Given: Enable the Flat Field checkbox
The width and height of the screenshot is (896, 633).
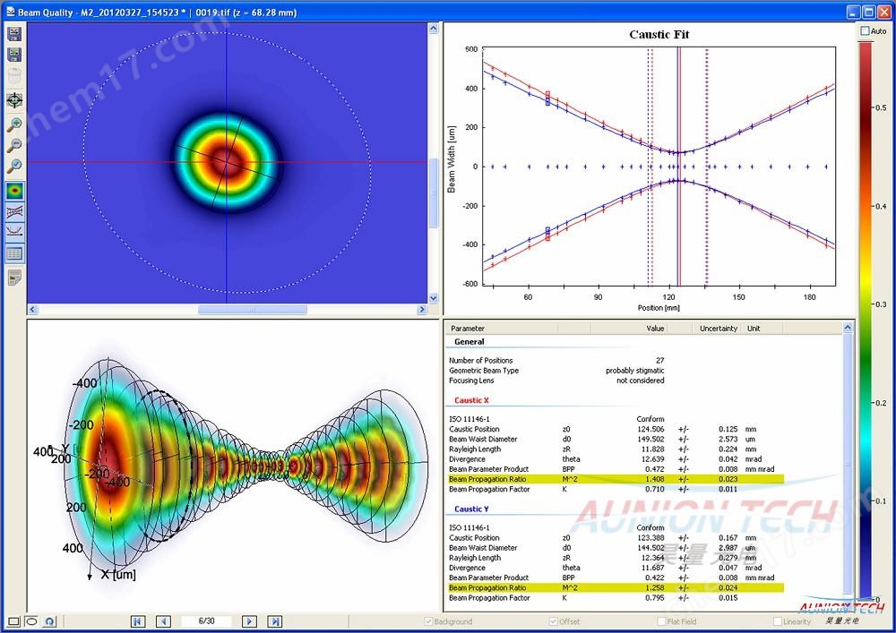Looking at the screenshot, I should point(661,621).
